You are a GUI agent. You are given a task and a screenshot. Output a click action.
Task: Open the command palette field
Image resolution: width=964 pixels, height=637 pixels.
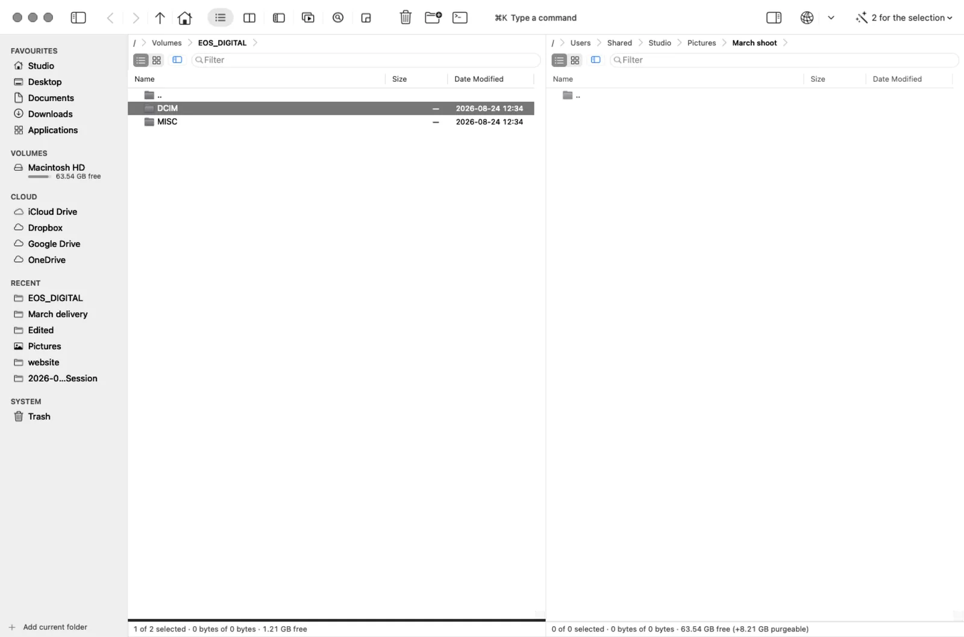coord(536,18)
